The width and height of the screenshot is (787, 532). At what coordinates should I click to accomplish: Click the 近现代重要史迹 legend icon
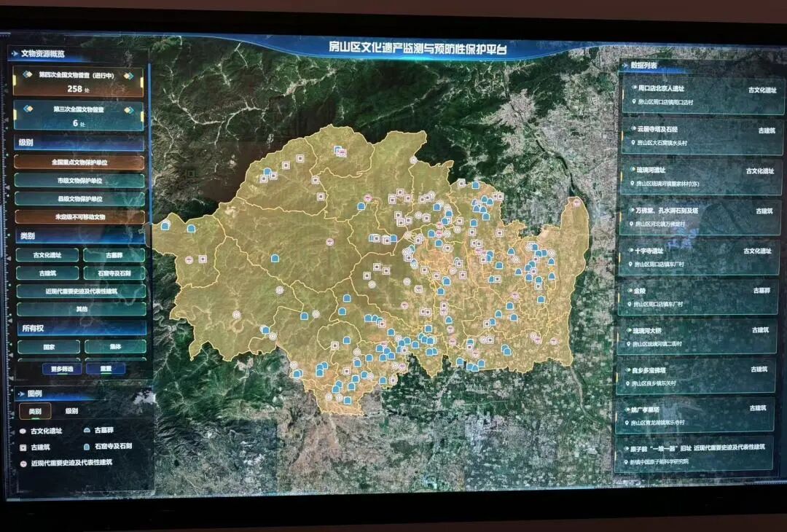tap(23, 463)
